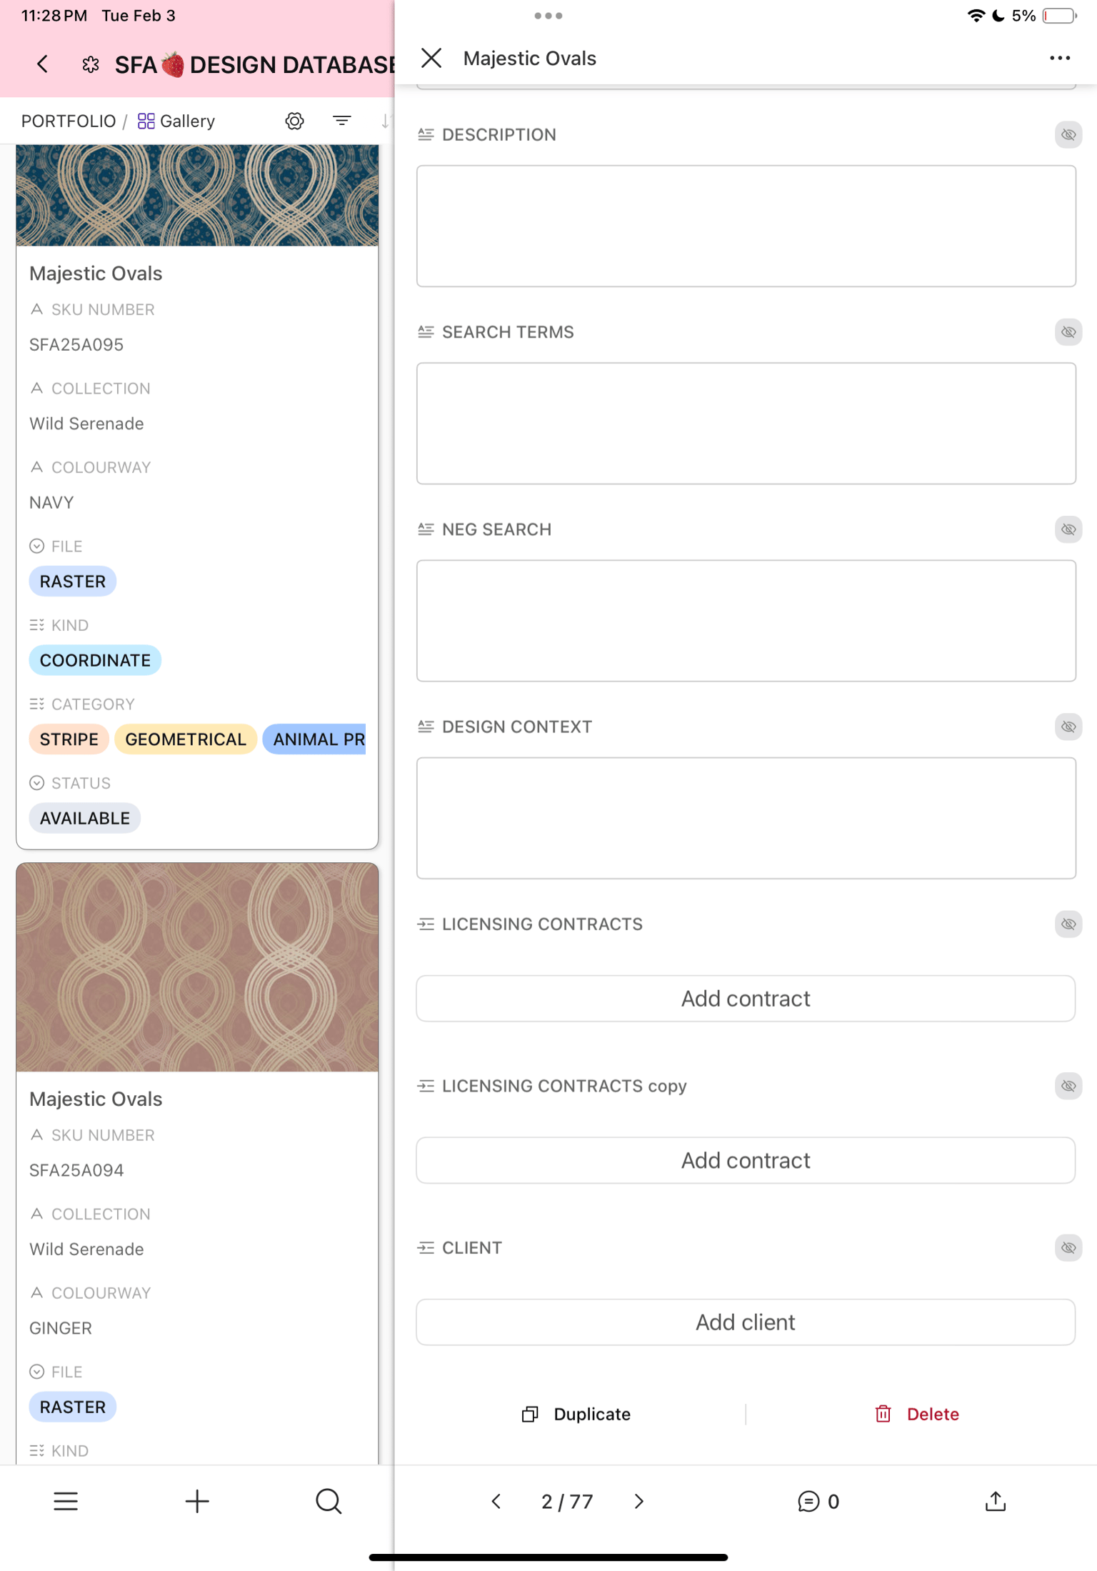Open the database settings flower icon
The height and width of the screenshot is (1571, 1097).
click(x=91, y=64)
